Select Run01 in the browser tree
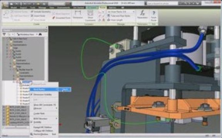 [x=18, y=51]
